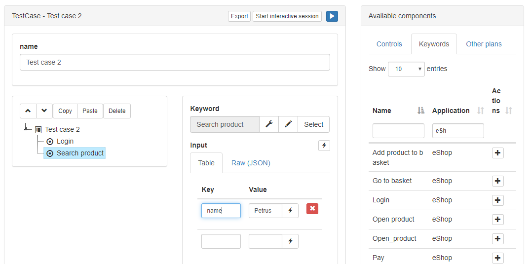Click lightning bolt beside Petrus value

(290, 211)
